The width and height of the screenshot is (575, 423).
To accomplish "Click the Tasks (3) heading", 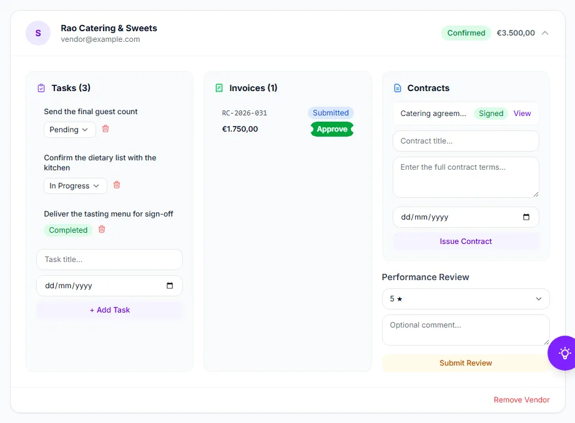I will (x=71, y=88).
